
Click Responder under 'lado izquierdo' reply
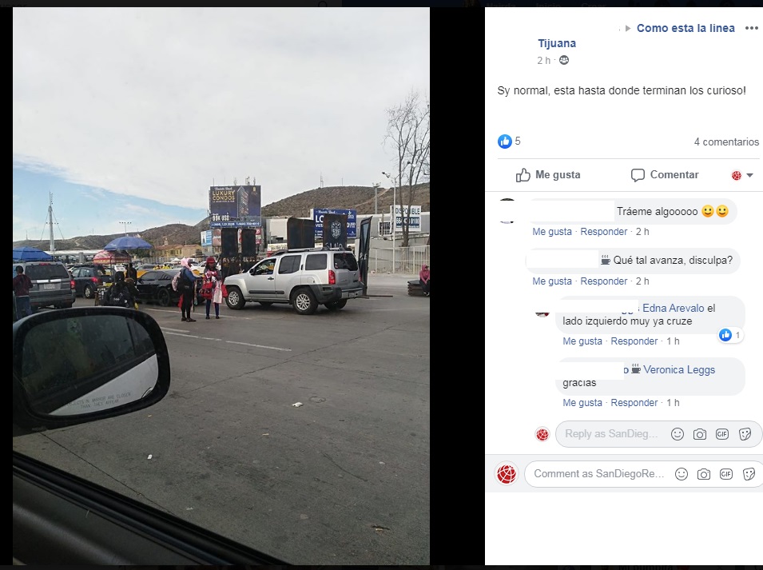coord(634,341)
